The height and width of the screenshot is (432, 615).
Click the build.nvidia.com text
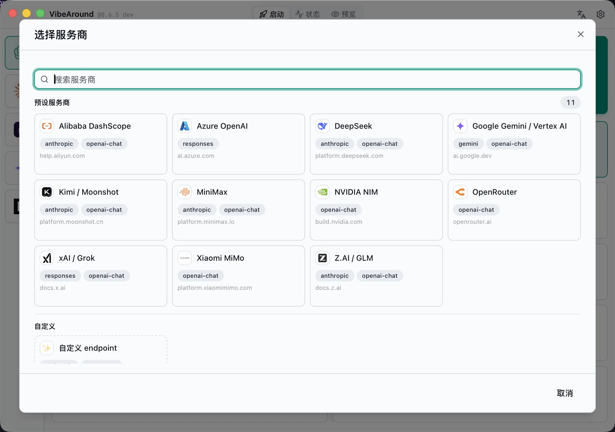339,222
